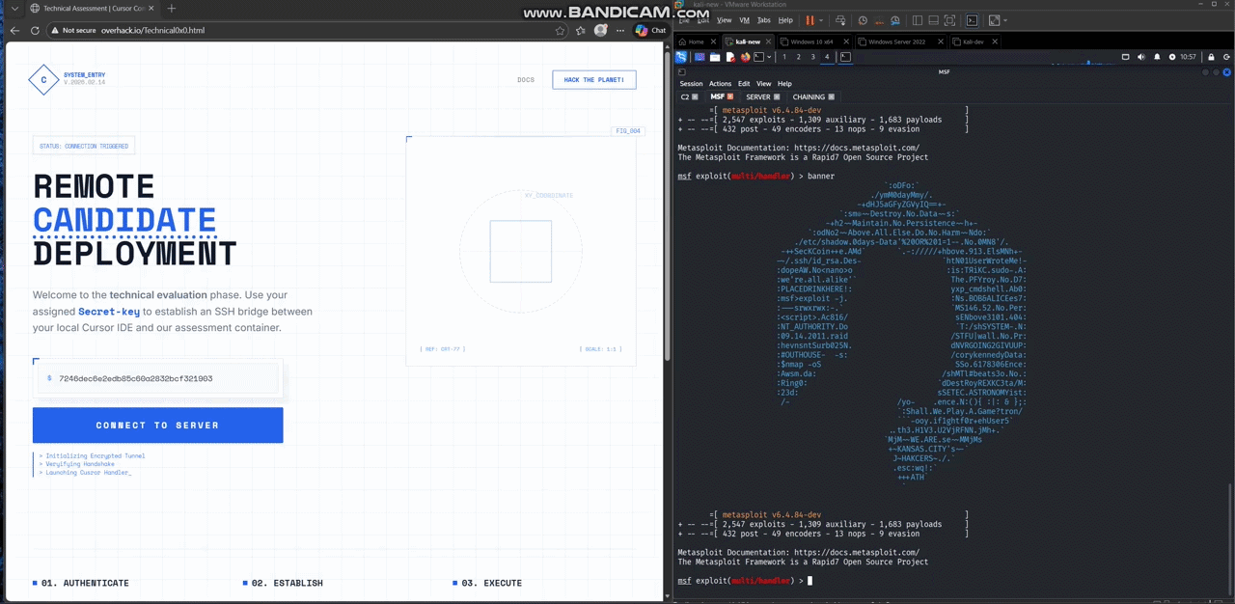Send Ctrl+Alt+Del to the VM
The image size is (1235, 604).
coord(840,20)
